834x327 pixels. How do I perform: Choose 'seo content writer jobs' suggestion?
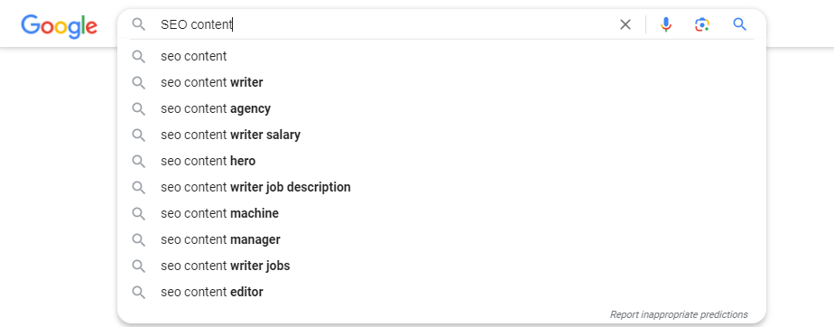[441, 266]
